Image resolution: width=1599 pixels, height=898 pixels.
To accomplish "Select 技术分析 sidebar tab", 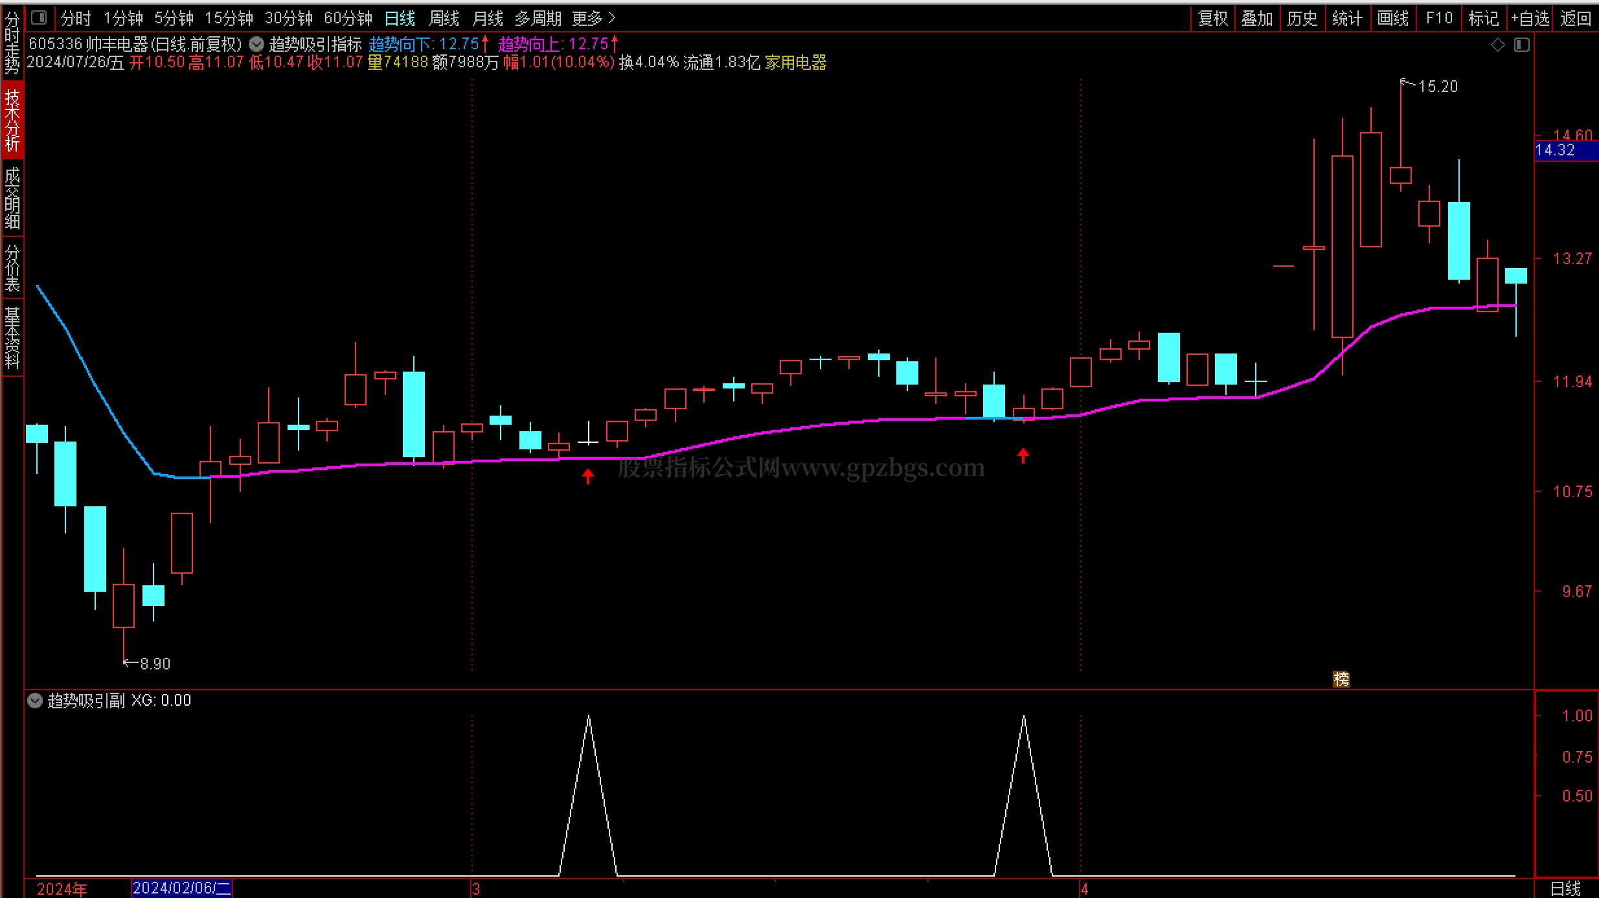I will [12, 120].
